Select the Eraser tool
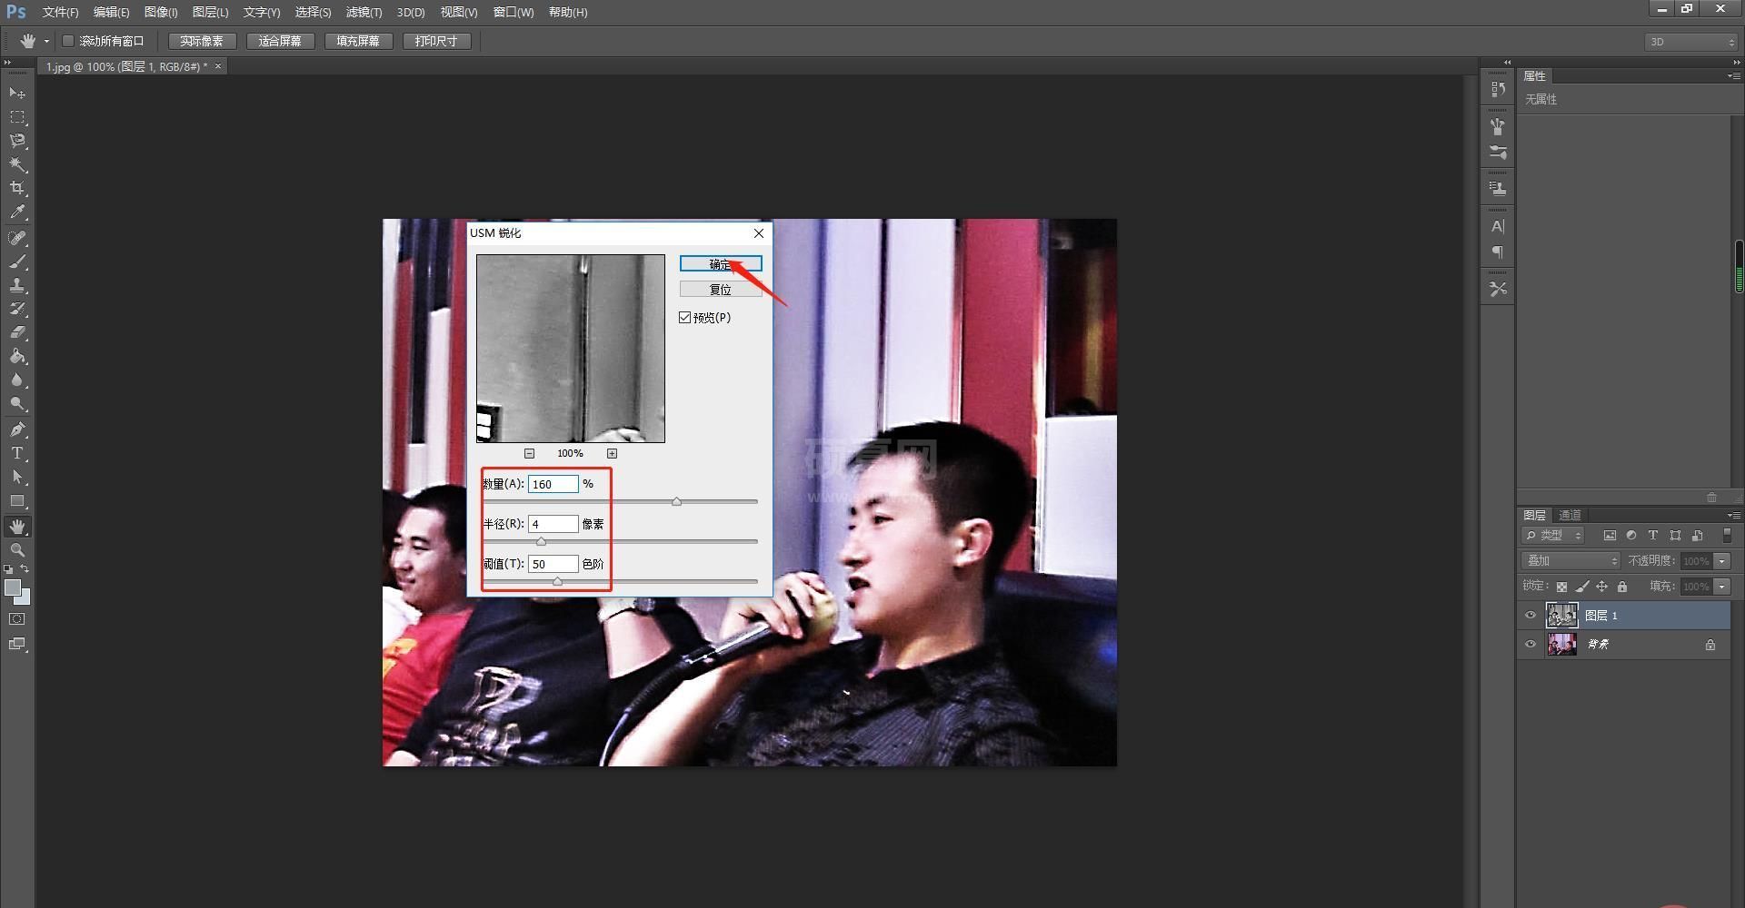The width and height of the screenshot is (1745, 908). (x=17, y=332)
